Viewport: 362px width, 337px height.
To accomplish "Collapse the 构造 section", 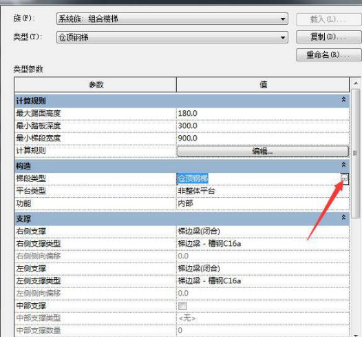I will (x=343, y=165).
